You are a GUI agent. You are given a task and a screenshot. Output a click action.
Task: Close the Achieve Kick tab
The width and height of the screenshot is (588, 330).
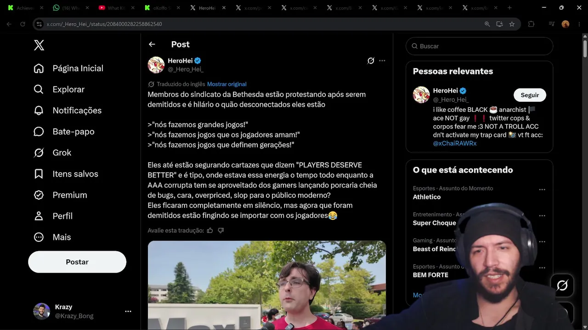click(41, 8)
